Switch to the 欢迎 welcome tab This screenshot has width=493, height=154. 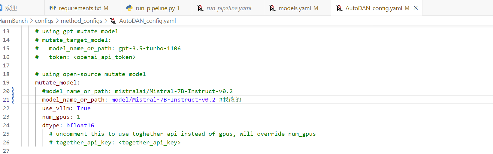(11, 8)
